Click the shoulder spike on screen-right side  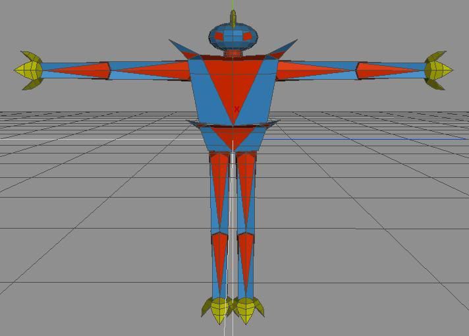click(282, 49)
